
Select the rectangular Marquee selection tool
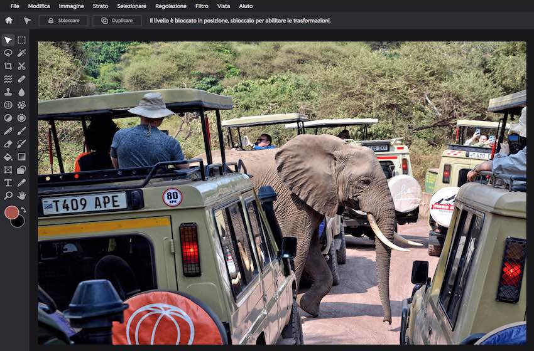[x=21, y=40]
